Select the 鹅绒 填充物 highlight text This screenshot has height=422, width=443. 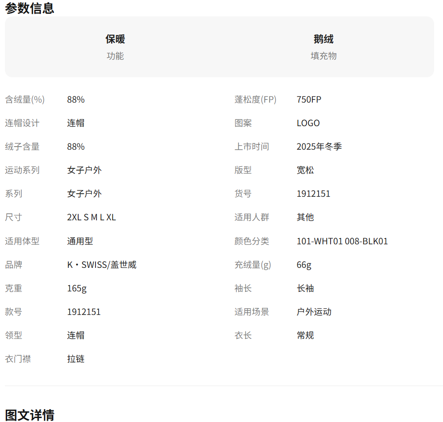tap(323, 39)
